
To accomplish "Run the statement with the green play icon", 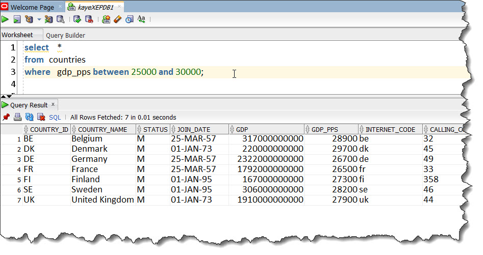I will (5, 19).
